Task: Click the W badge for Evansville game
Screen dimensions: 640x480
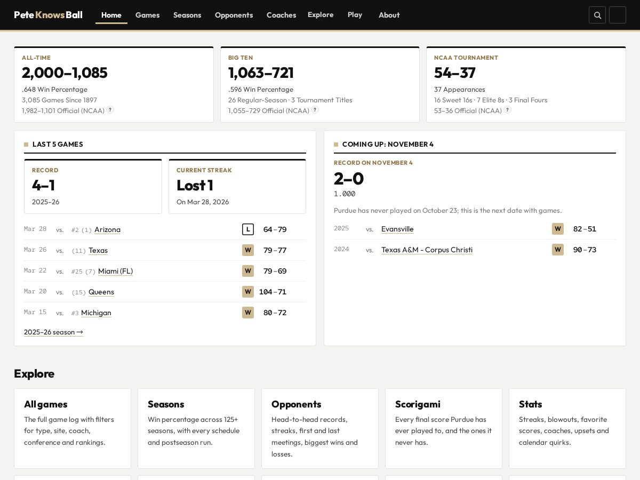Action: pyautogui.click(x=558, y=229)
